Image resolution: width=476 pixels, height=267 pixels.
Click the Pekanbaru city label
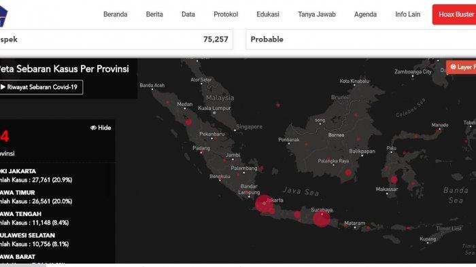(212, 134)
